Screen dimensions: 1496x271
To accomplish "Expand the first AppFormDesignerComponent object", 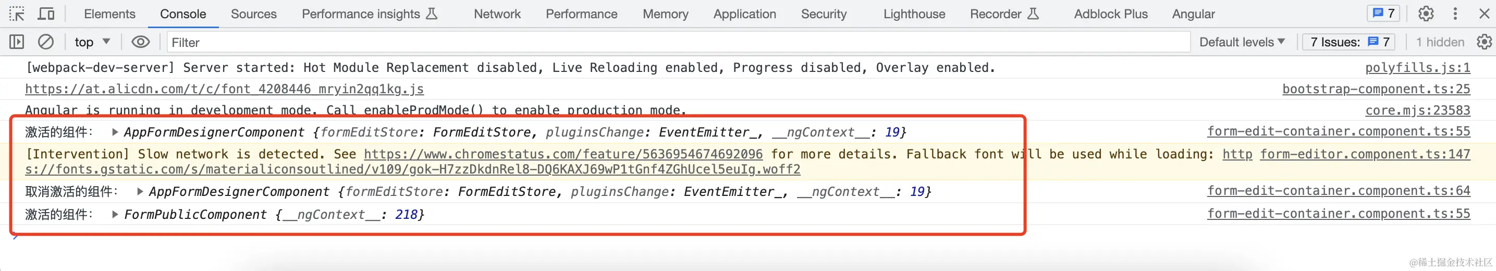I will click(x=115, y=132).
